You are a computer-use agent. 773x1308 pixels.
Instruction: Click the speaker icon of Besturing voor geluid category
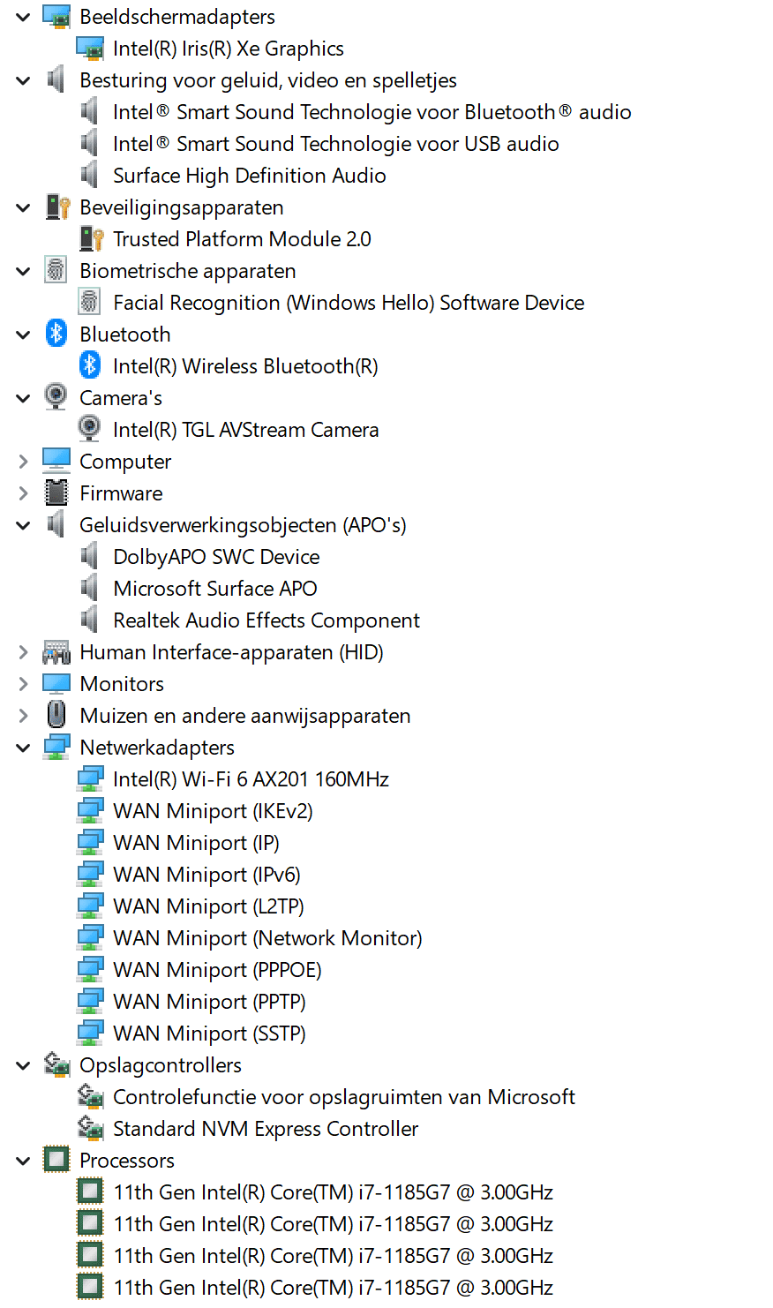click(56, 80)
